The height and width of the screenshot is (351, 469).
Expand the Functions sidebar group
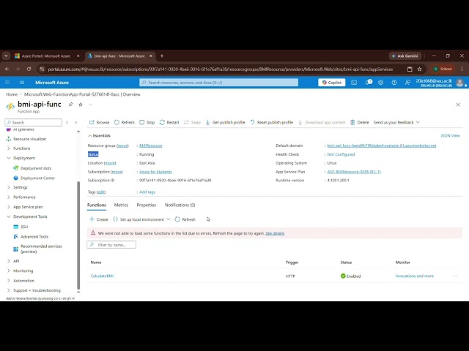click(18, 148)
